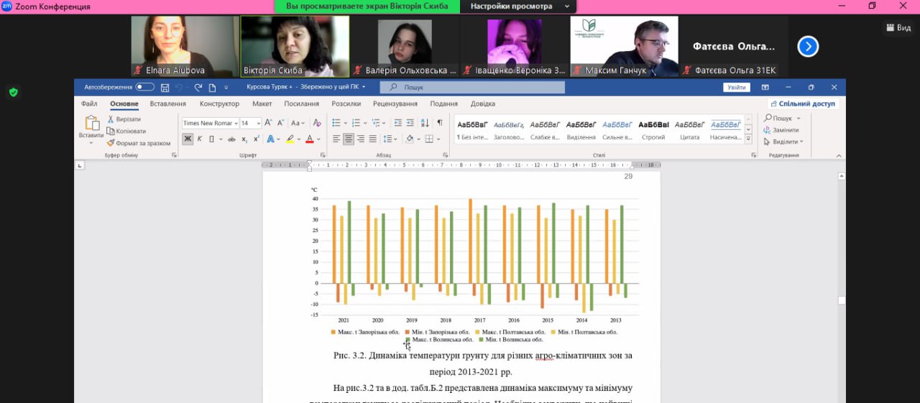
Task: Toggle the Автозбереження switch
Action: [x=144, y=87]
